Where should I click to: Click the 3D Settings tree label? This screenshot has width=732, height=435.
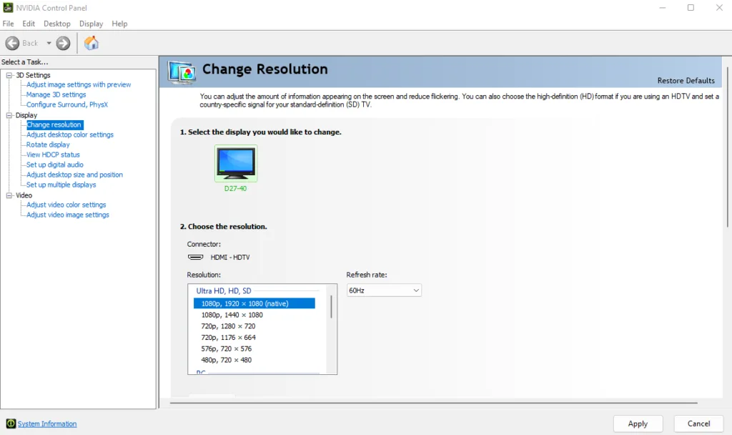(33, 74)
